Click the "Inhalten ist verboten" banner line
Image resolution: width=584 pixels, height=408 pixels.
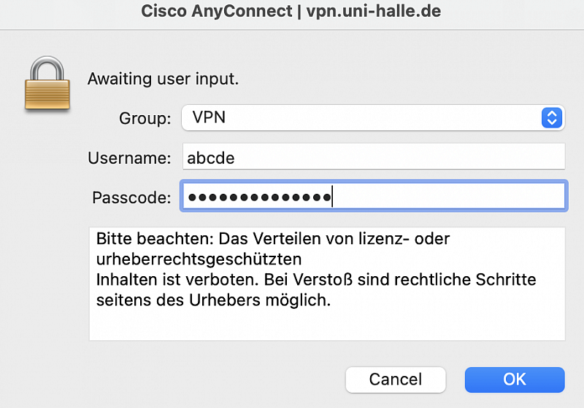coord(316,280)
